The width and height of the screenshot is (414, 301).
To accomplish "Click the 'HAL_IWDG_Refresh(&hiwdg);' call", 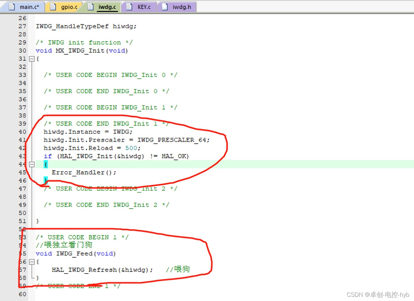I will 102,270.
